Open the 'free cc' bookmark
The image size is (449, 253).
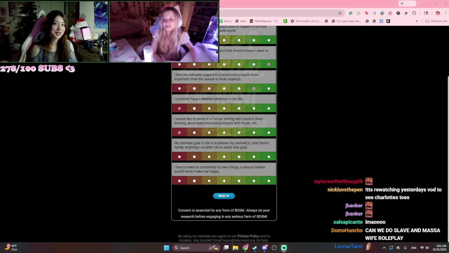click(225, 21)
